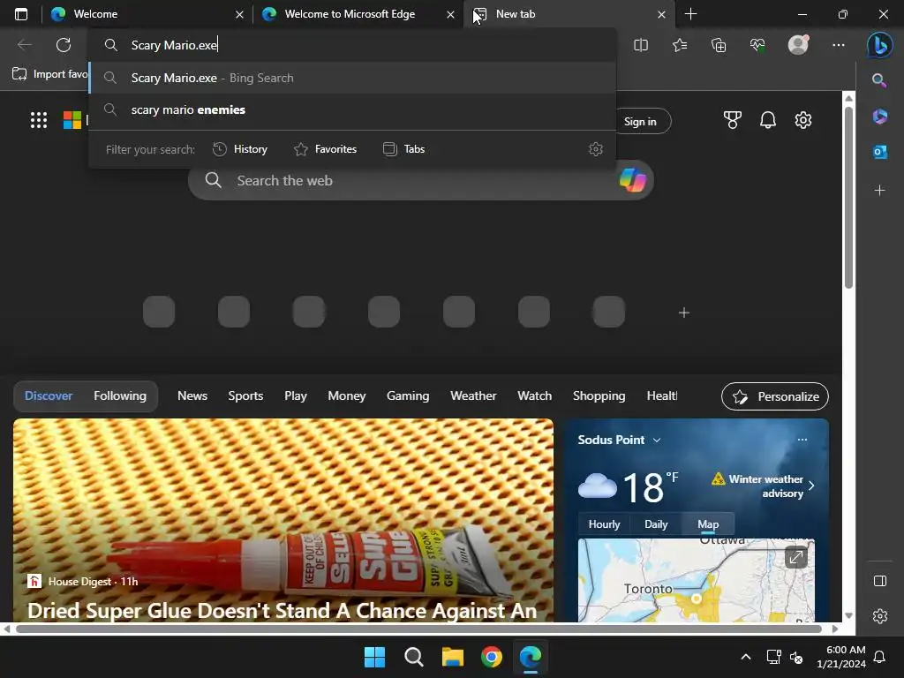Expand Sodus Point location dropdown
Image resolution: width=904 pixels, height=678 pixels.
[x=657, y=440]
